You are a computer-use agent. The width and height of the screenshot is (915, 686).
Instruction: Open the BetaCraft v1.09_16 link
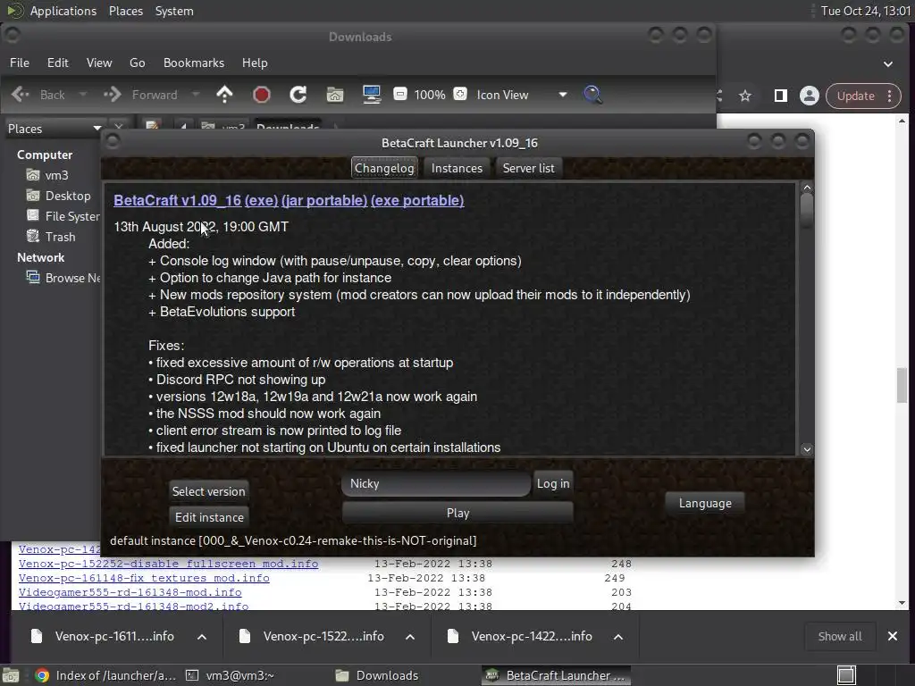click(x=178, y=200)
